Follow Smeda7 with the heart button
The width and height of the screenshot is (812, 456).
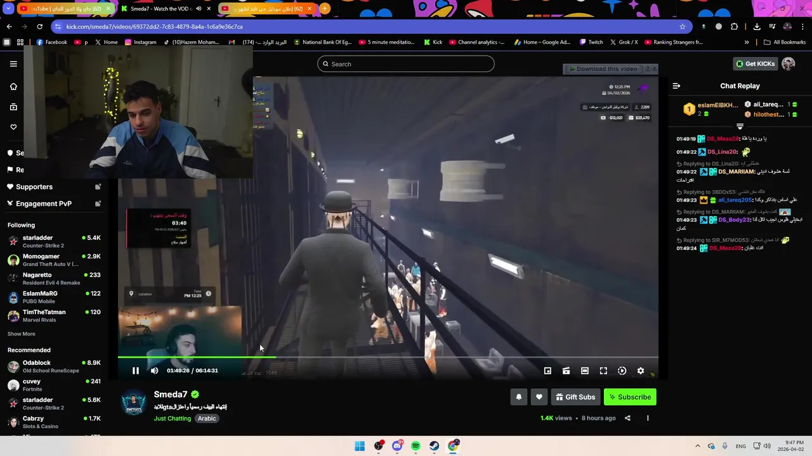[539, 397]
